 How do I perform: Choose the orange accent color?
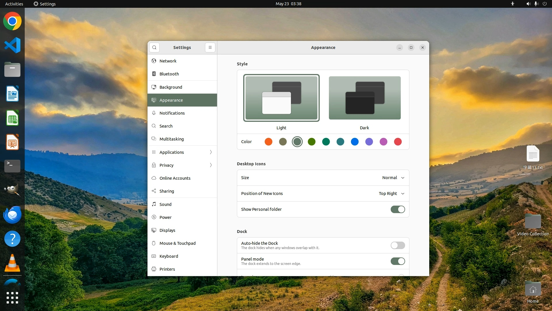coord(268,142)
